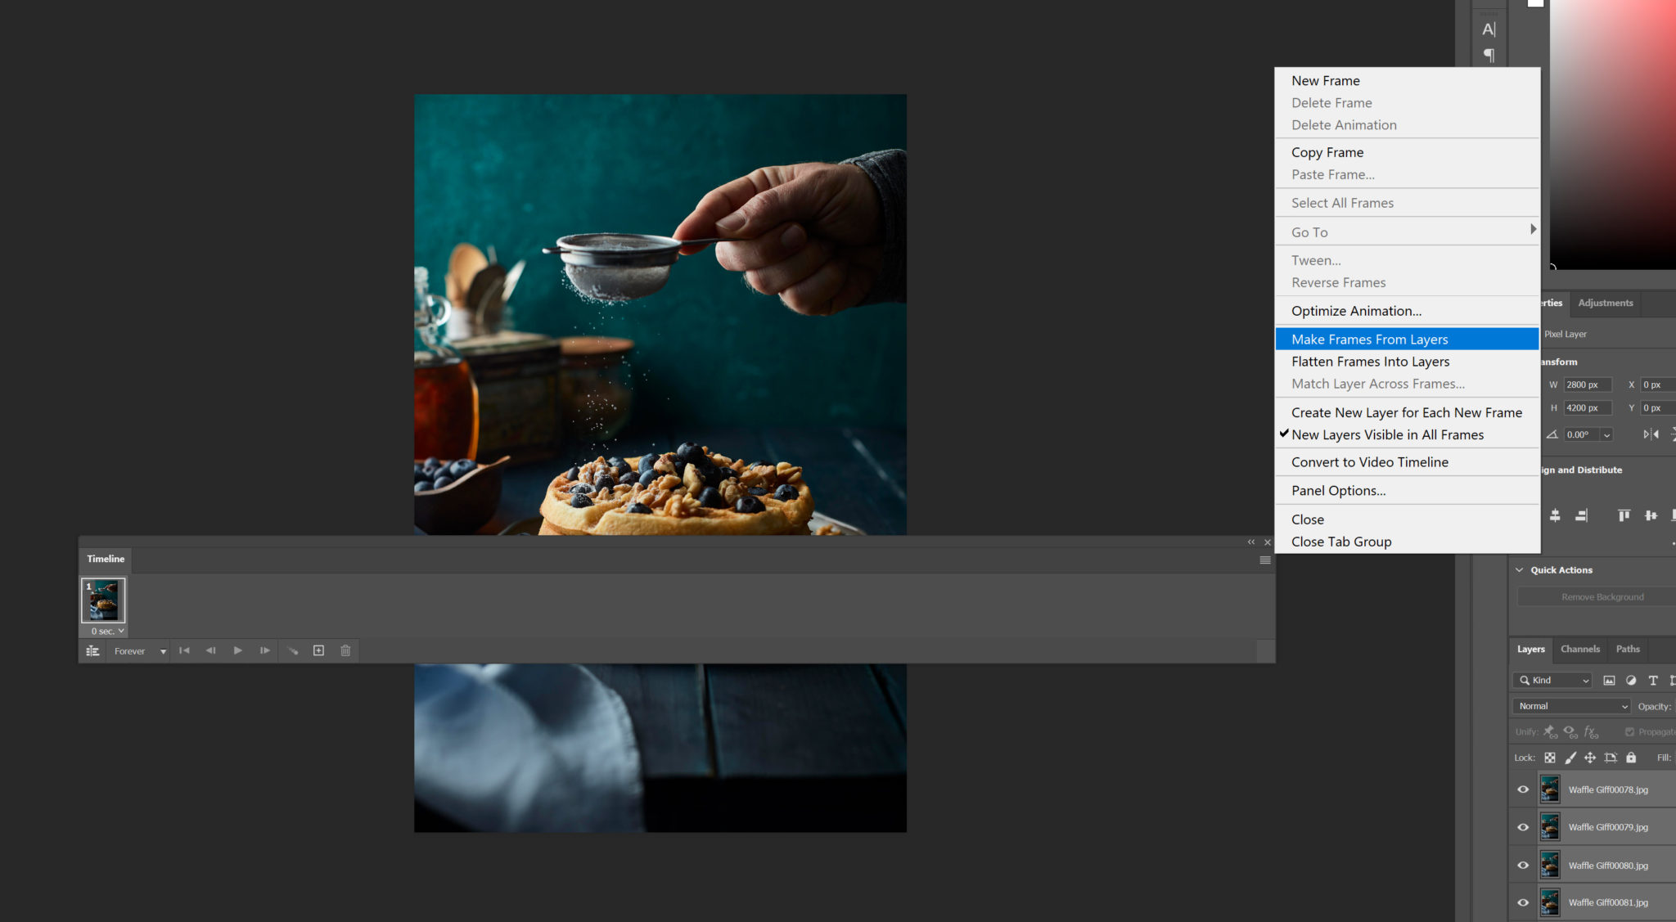Lock position move icon
The image size is (1676, 922).
coord(1590,758)
